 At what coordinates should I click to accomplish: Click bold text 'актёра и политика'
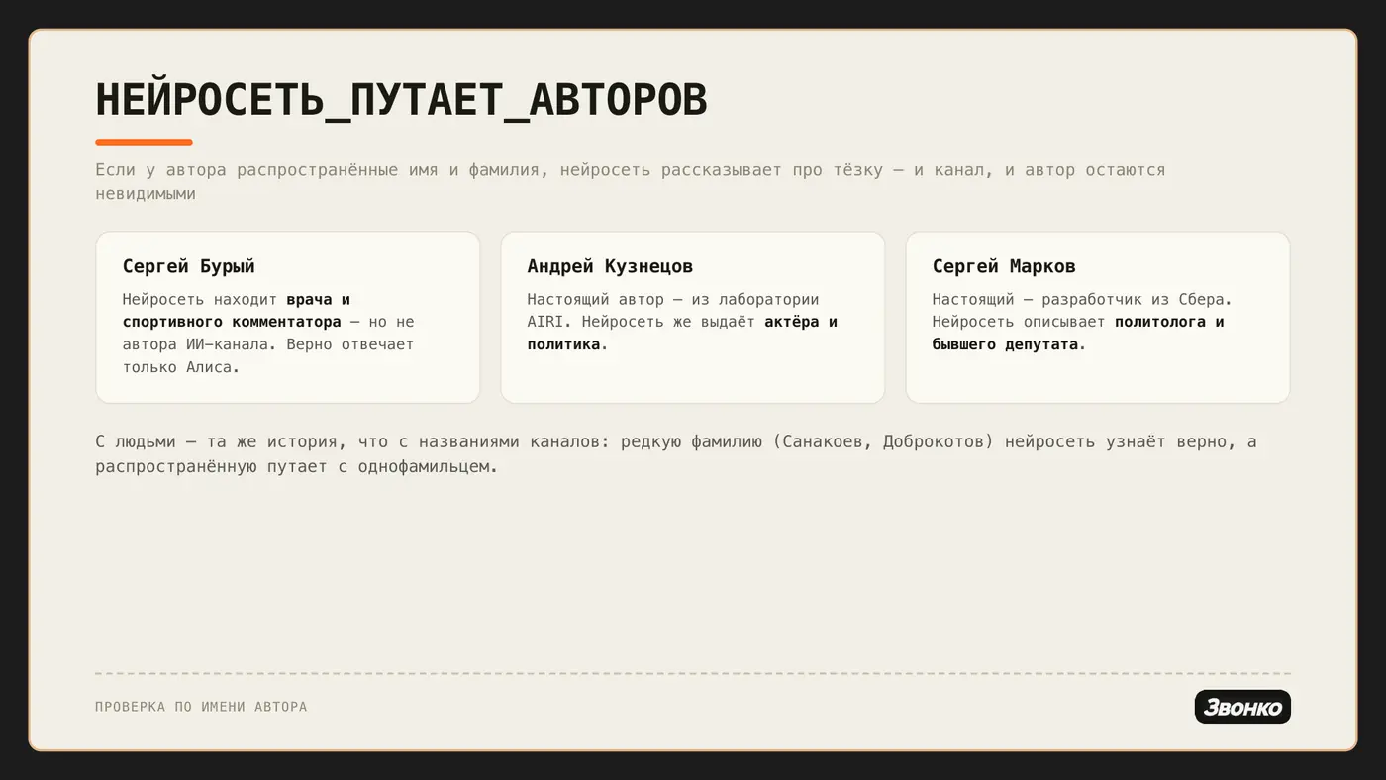tap(682, 334)
